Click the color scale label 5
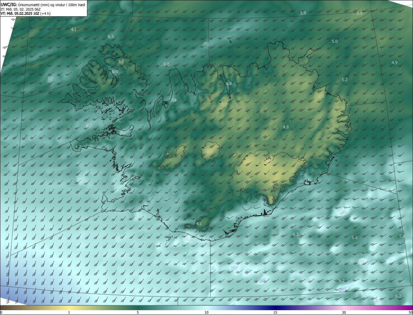 click(x=138, y=312)
